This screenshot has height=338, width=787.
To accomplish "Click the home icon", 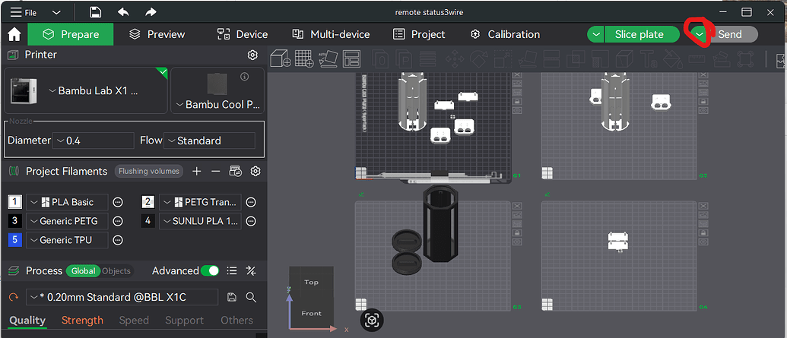I will pyautogui.click(x=14, y=34).
